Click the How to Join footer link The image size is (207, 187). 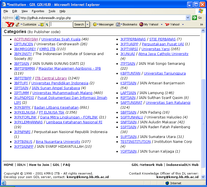click(39, 165)
